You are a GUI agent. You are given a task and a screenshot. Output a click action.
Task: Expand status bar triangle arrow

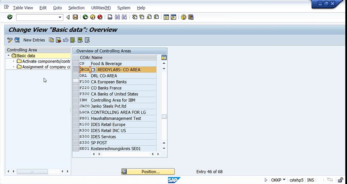pyautogui.click(x=266, y=180)
